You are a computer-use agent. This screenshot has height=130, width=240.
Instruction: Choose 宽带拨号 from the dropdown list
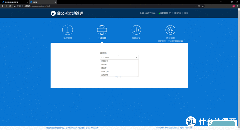119,61
